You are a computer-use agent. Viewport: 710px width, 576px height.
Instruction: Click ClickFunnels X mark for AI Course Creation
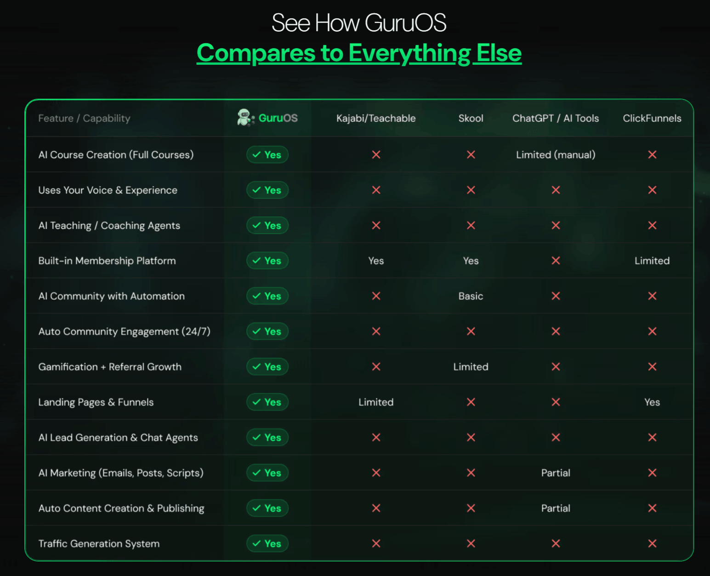(x=652, y=154)
